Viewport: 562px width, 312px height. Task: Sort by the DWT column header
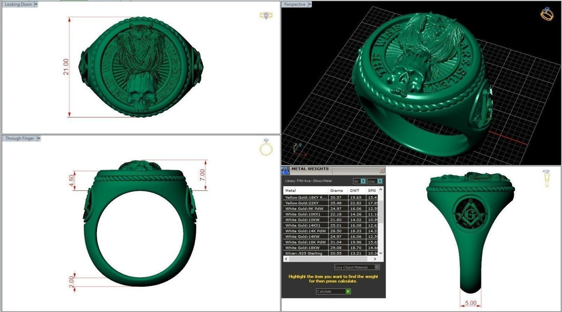(x=357, y=191)
